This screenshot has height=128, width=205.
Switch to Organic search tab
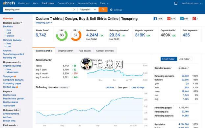pyautogui.click(x=65, y=51)
